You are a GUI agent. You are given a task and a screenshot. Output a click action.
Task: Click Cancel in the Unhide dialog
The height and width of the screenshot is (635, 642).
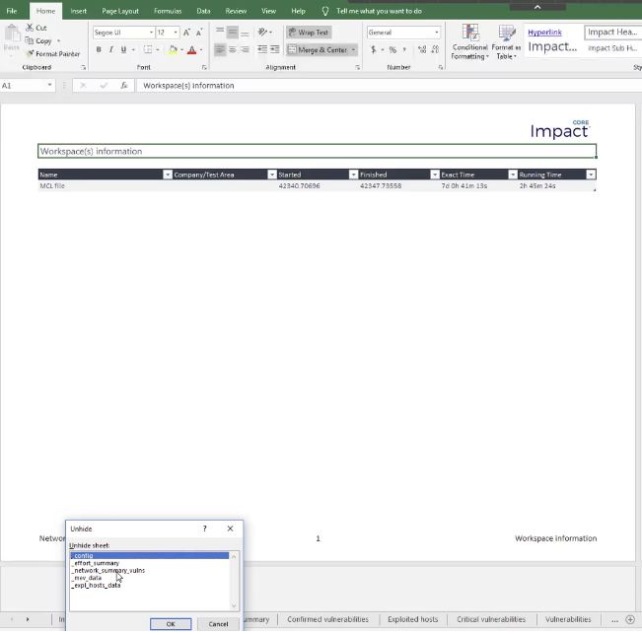218,624
